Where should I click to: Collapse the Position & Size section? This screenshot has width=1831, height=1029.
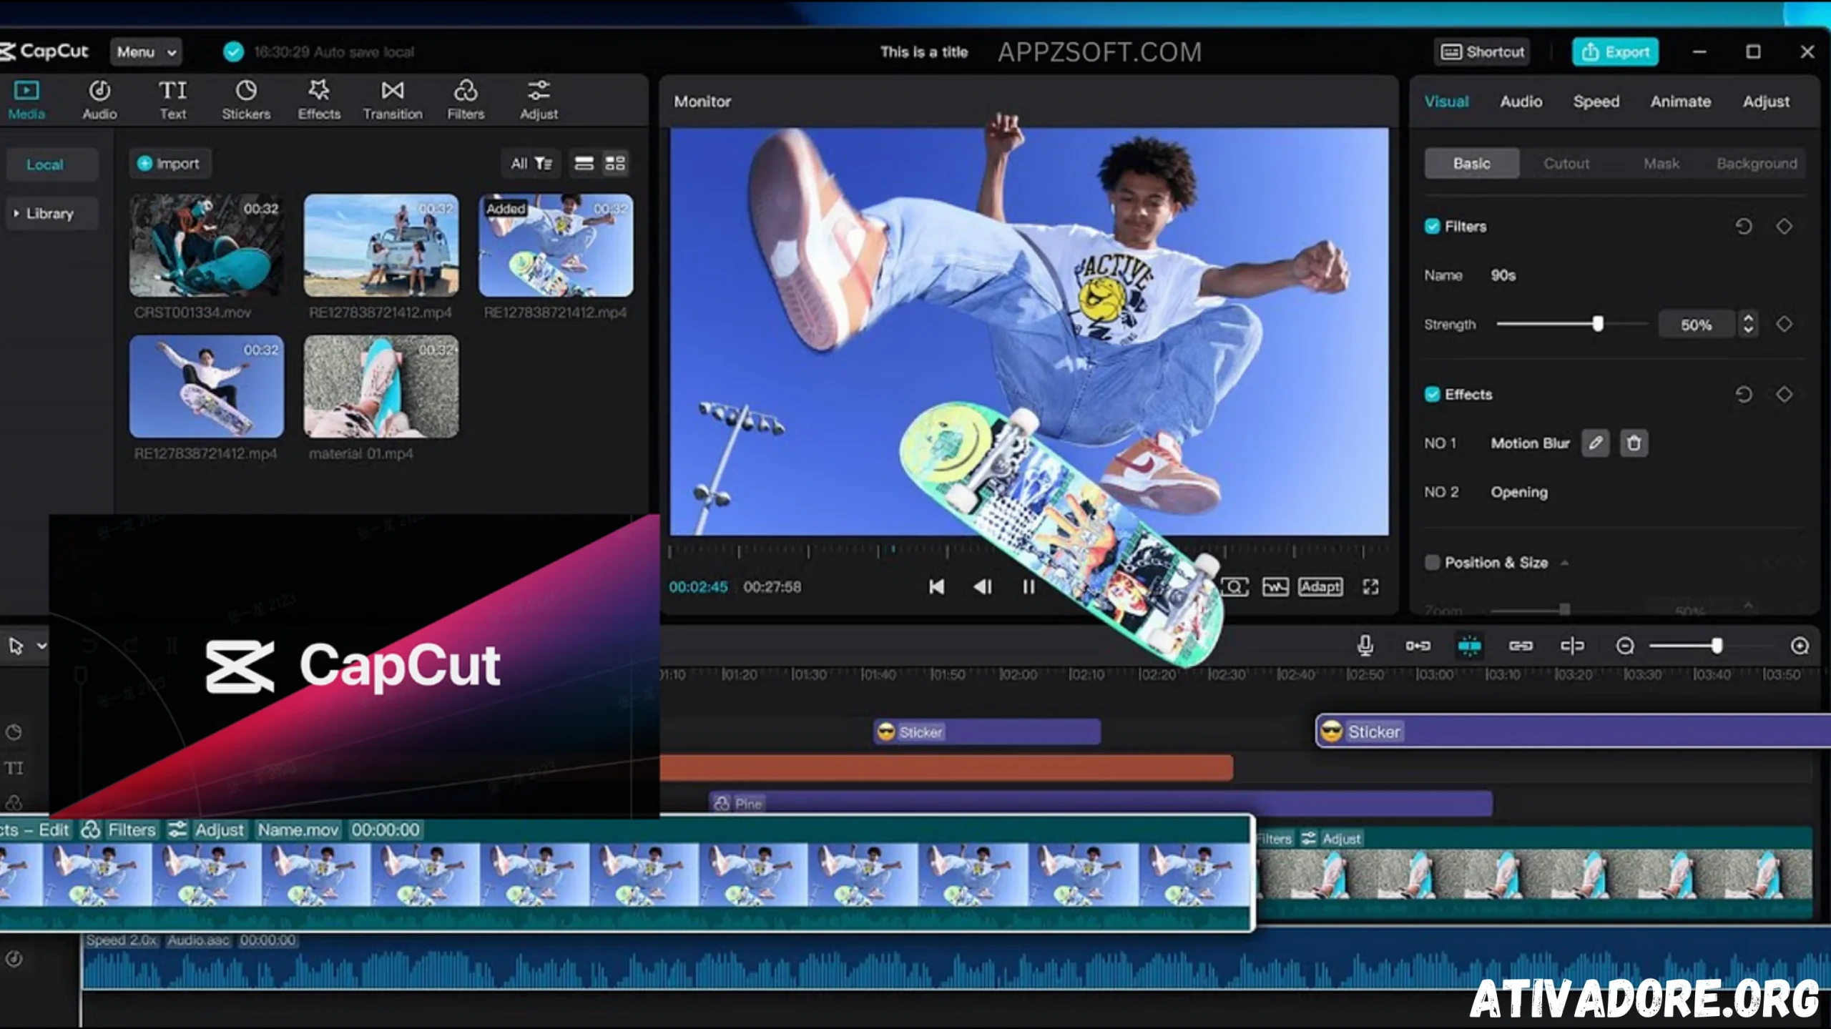1564,563
